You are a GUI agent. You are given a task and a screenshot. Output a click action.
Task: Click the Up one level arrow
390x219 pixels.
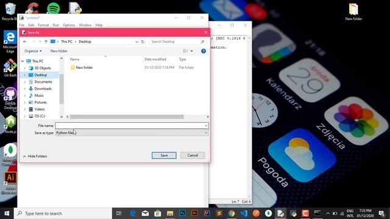(x=46, y=42)
